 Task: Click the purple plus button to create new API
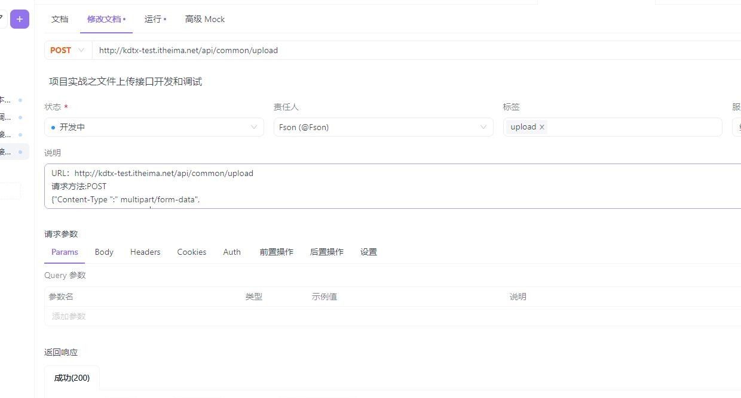tap(19, 18)
